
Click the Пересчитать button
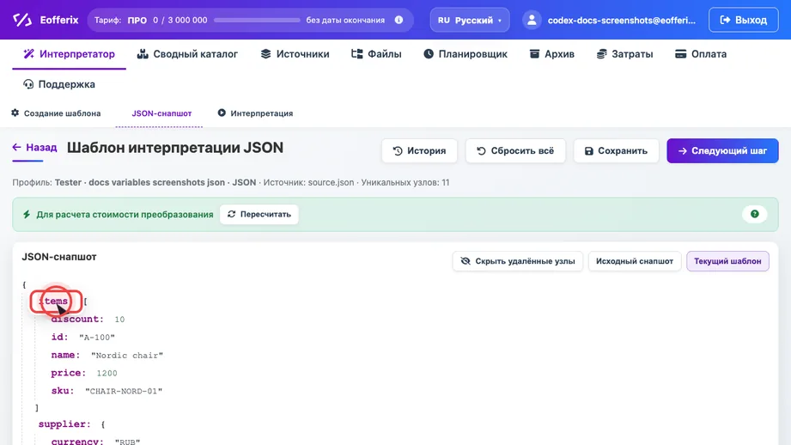click(x=259, y=215)
